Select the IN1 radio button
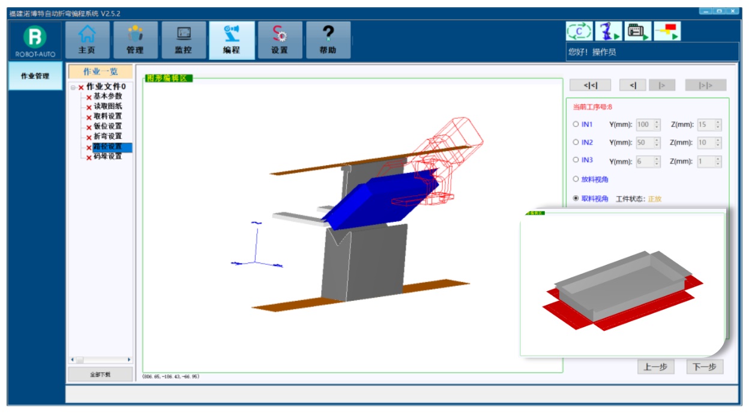This screenshot has height=414, width=752. (576, 125)
